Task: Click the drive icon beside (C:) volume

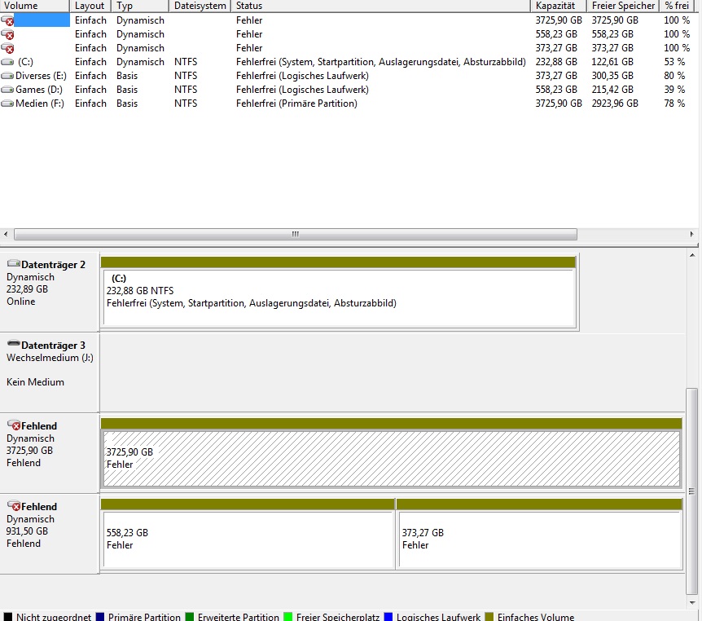Action: click(x=7, y=62)
